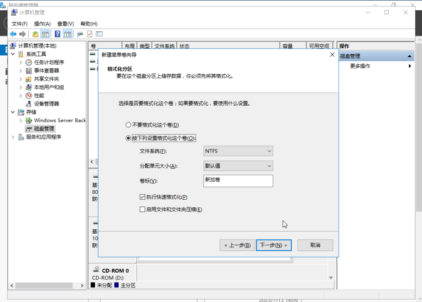This screenshot has height=302, width=422.
Task: Collapse the System Tools tree node
Action: (x=13, y=54)
